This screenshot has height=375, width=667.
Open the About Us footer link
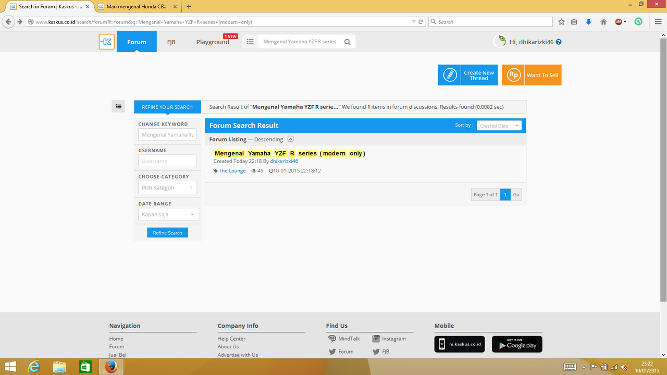click(x=228, y=346)
